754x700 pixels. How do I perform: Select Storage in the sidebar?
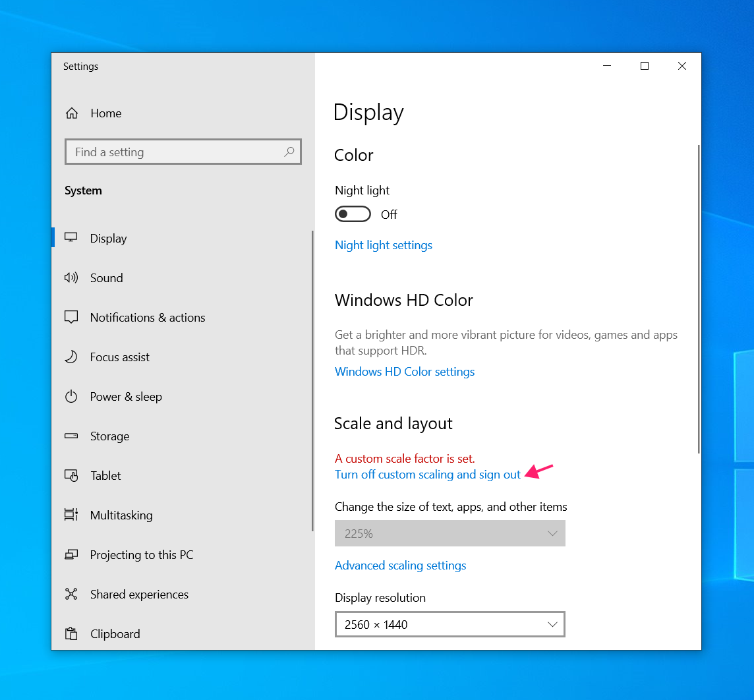tap(182, 436)
